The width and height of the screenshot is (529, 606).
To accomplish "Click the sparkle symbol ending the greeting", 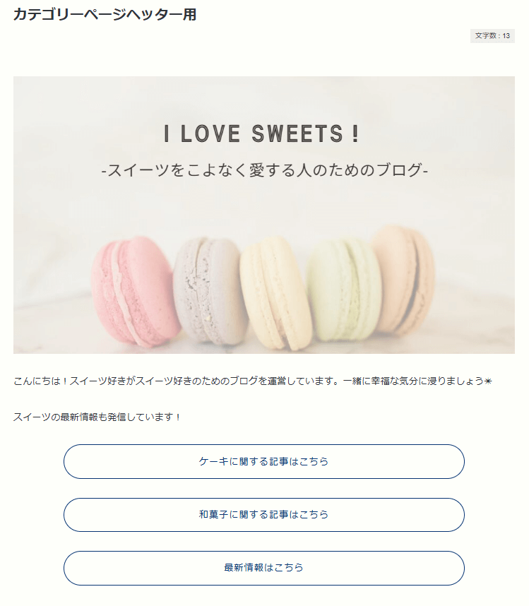I will point(487,381).
